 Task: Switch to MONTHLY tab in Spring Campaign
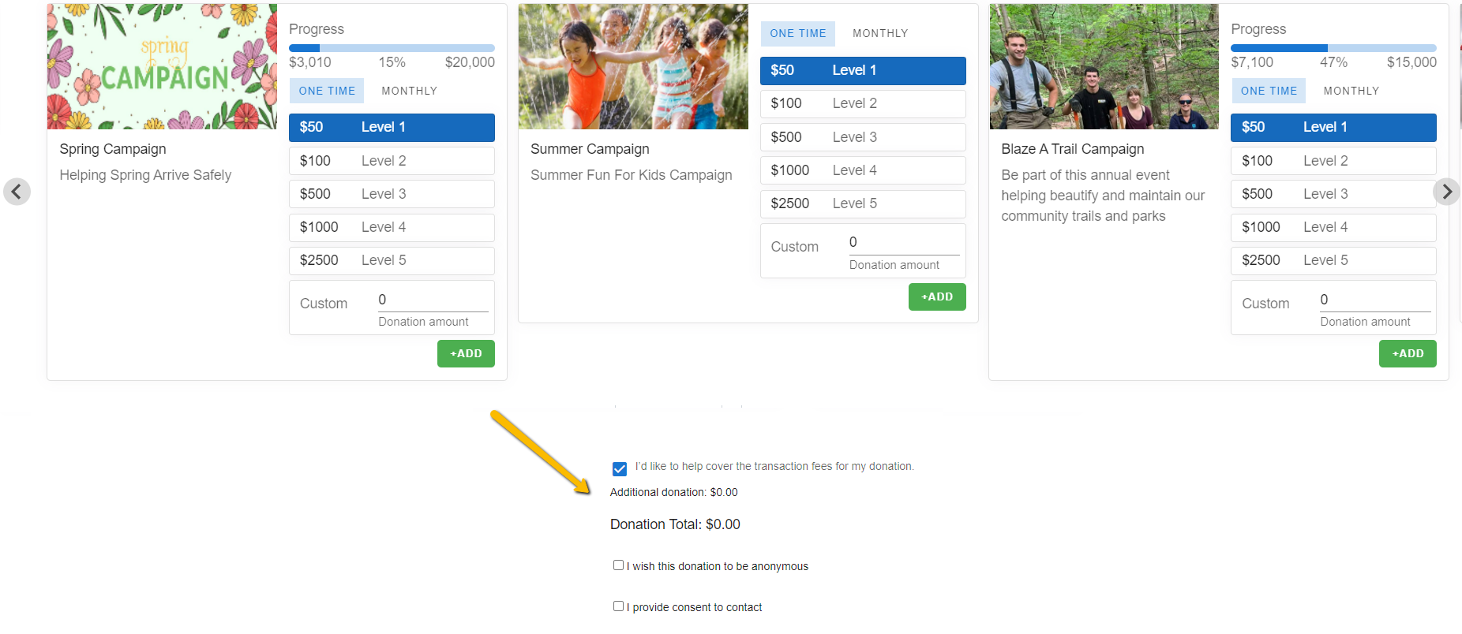(409, 91)
